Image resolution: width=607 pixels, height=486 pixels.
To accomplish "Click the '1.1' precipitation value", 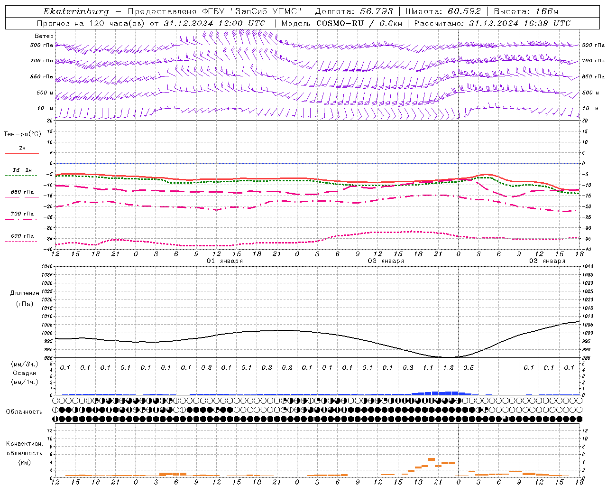I will tap(428, 367).
